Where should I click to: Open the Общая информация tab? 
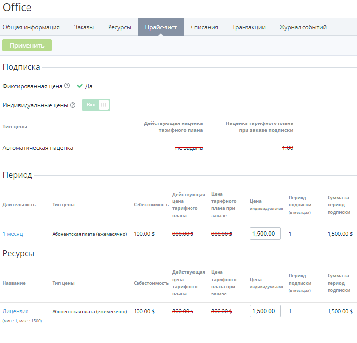pos(31,27)
